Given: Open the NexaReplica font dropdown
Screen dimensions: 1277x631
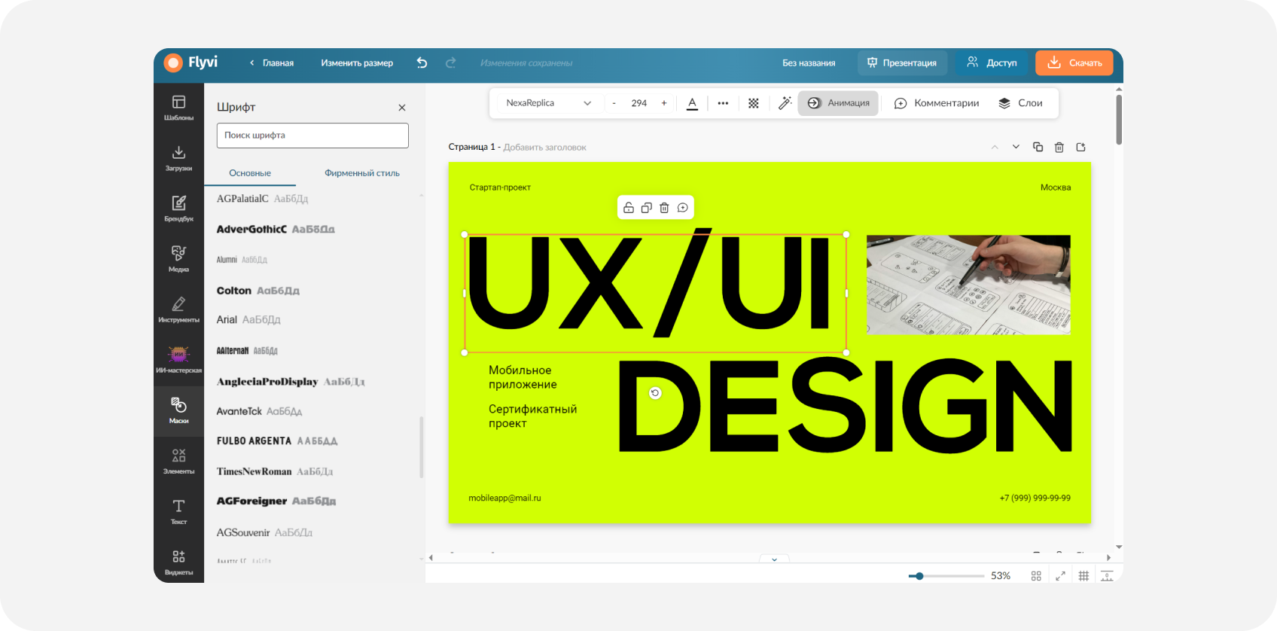Looking at the screenshot, I should point(548,103).
